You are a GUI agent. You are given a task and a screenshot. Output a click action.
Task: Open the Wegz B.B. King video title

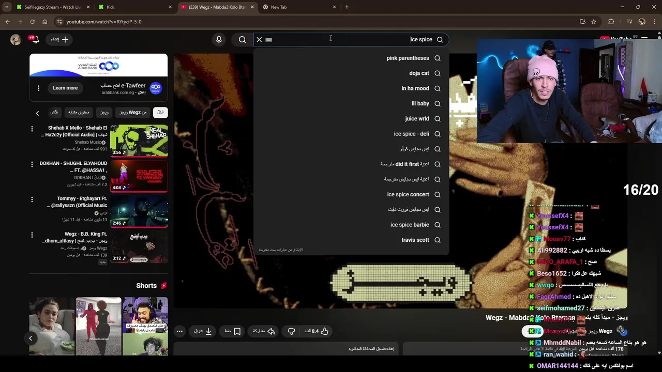point(74,237)
